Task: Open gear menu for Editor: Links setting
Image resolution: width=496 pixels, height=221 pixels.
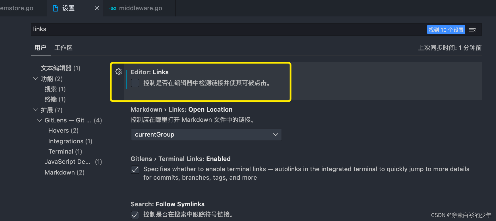Action: click(x=119, y=72)
